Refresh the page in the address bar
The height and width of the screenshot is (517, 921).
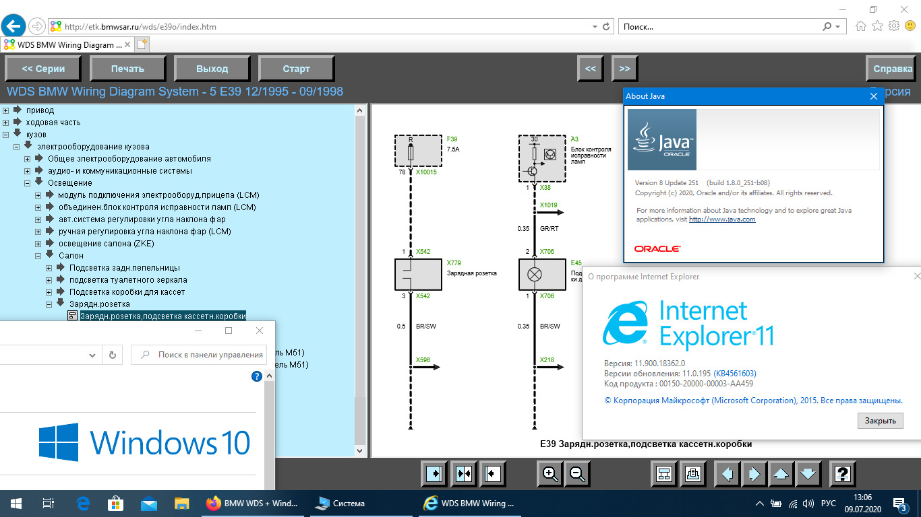606,27
